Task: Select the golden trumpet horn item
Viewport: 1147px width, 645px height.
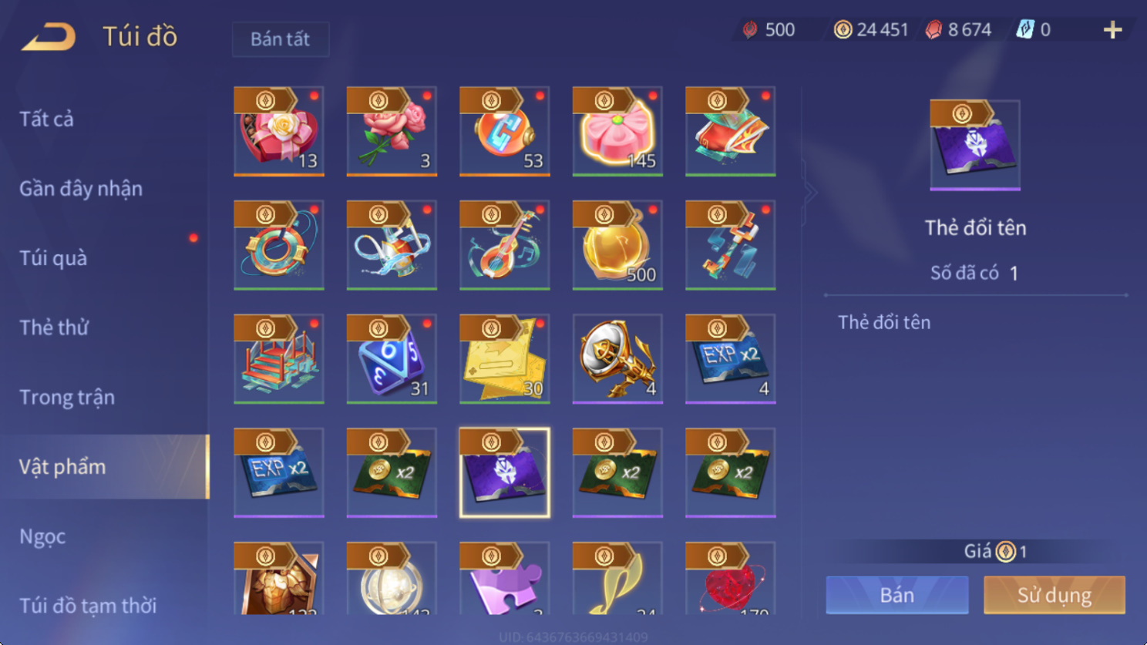Action: coord(617,358)
